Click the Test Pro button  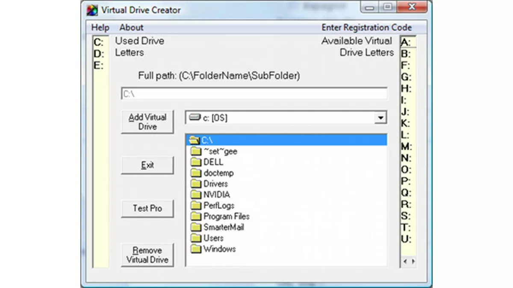(x=147, y=209)
